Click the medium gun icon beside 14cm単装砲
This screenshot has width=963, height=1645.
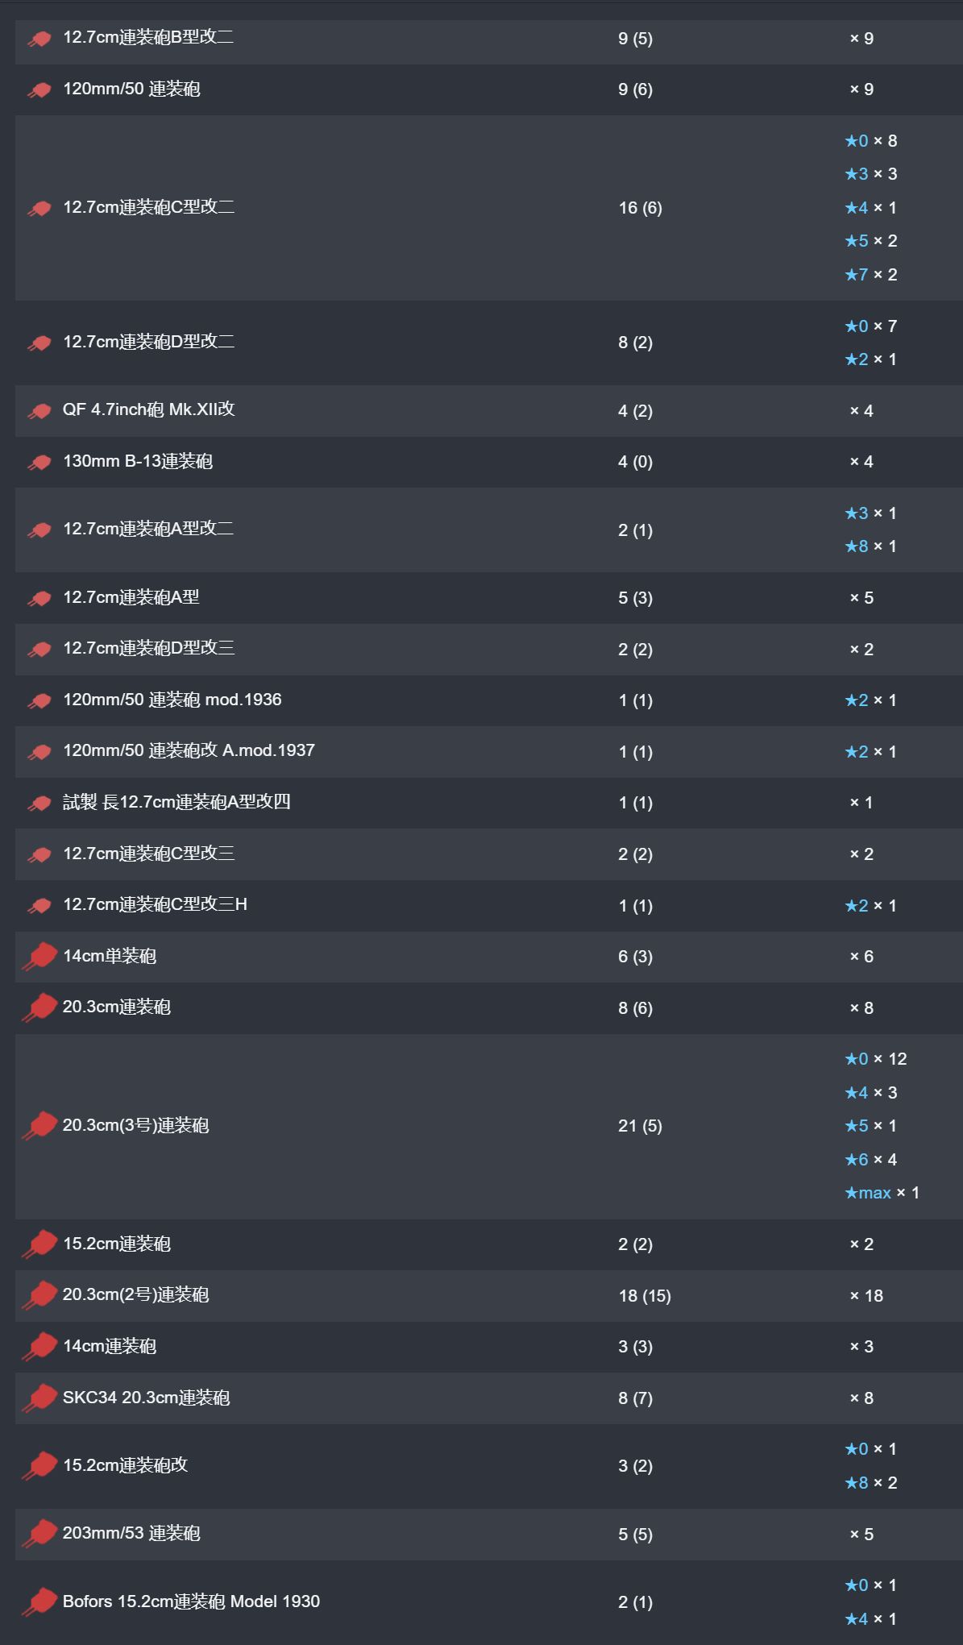[x=39, y=957]
